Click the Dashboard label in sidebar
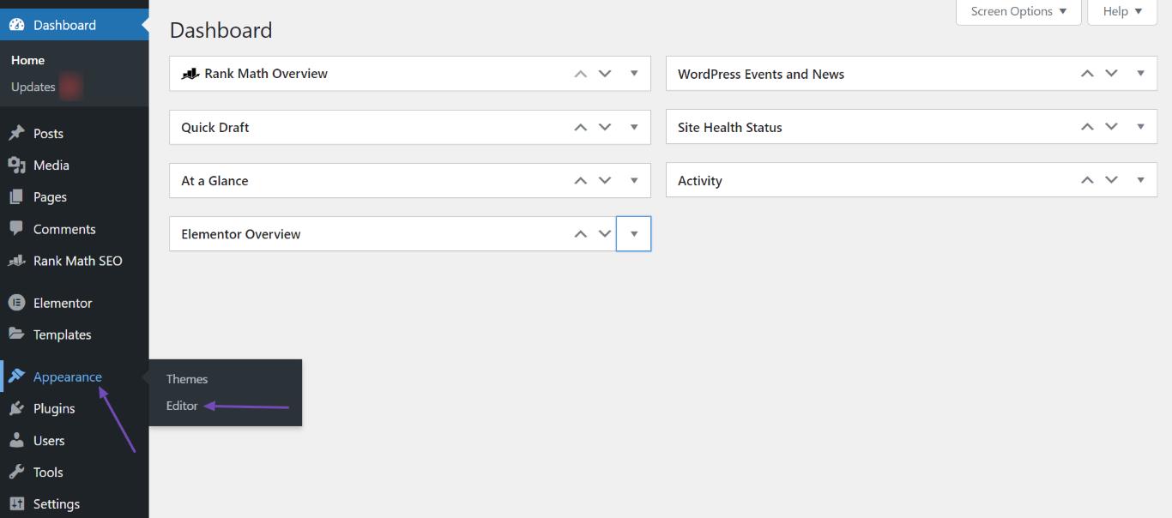This screenshot has height=518, width=1172. pos(64,25)
